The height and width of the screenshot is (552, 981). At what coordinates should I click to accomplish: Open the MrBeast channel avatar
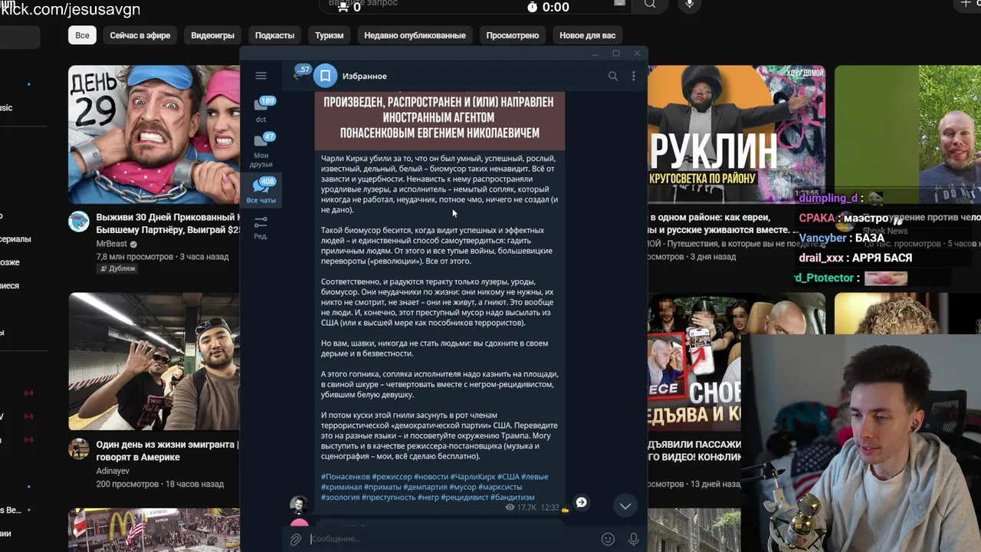[79, 222]
